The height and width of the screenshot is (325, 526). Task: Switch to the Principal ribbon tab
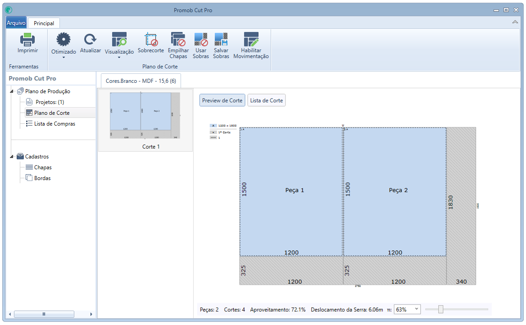click(44, 23)
